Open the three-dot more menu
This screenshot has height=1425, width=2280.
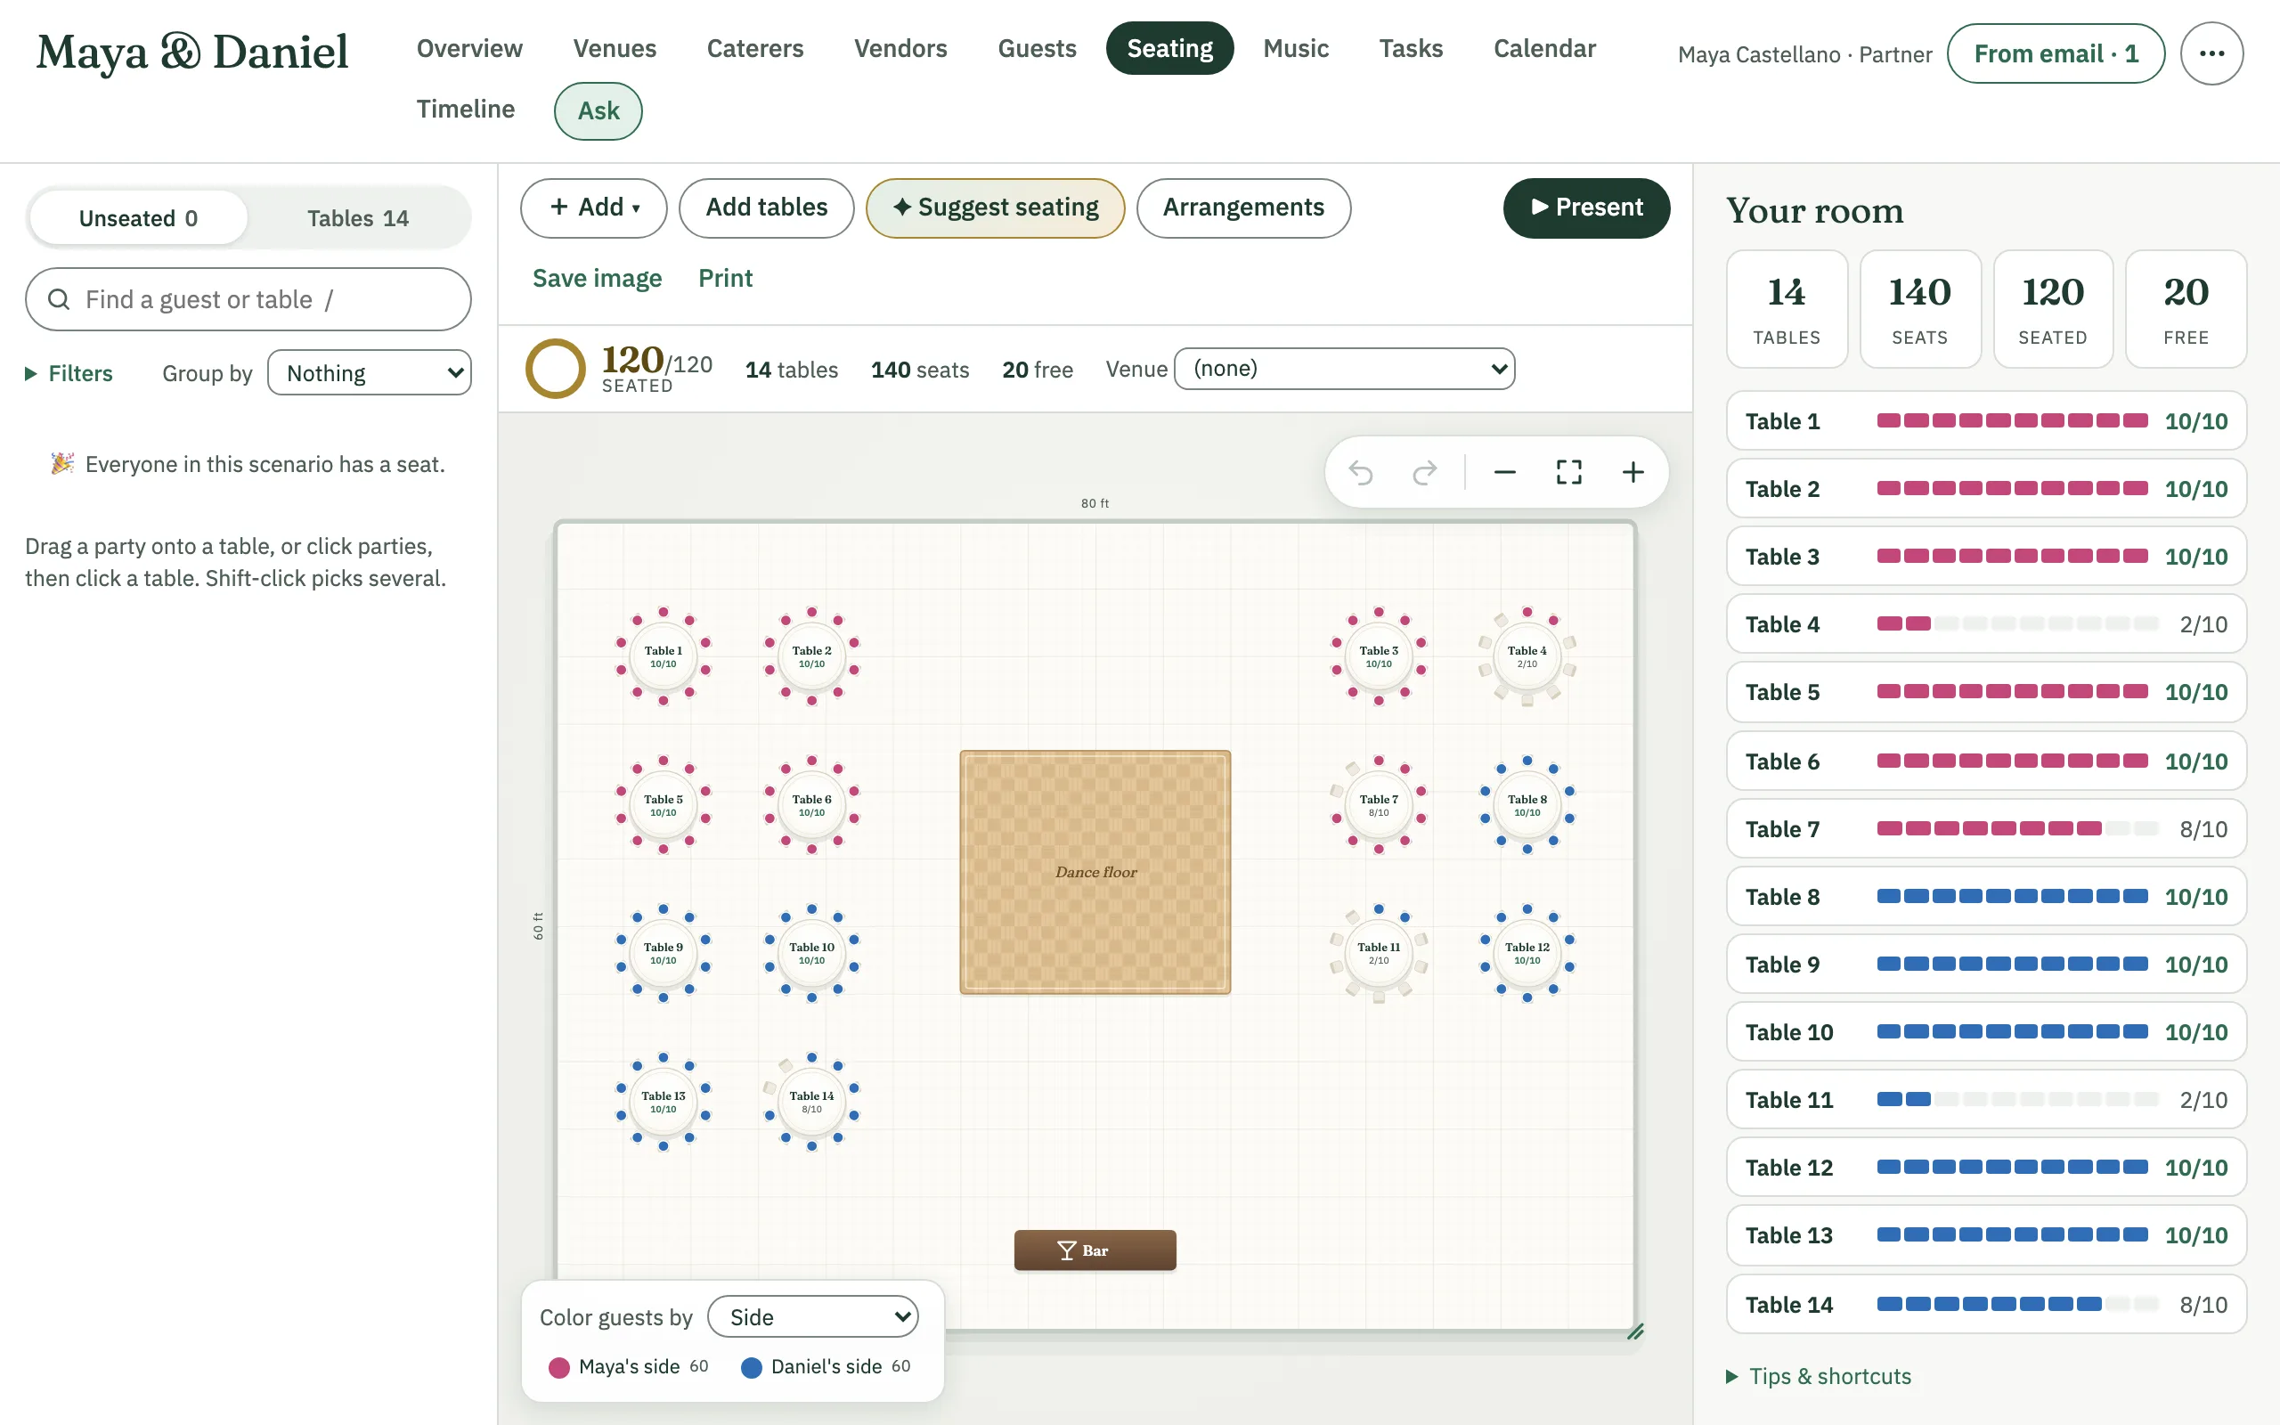(2211, 53)
